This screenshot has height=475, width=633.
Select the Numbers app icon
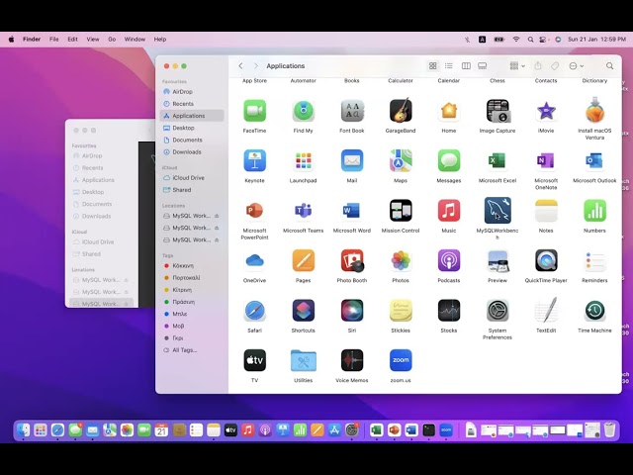(594, 211)
